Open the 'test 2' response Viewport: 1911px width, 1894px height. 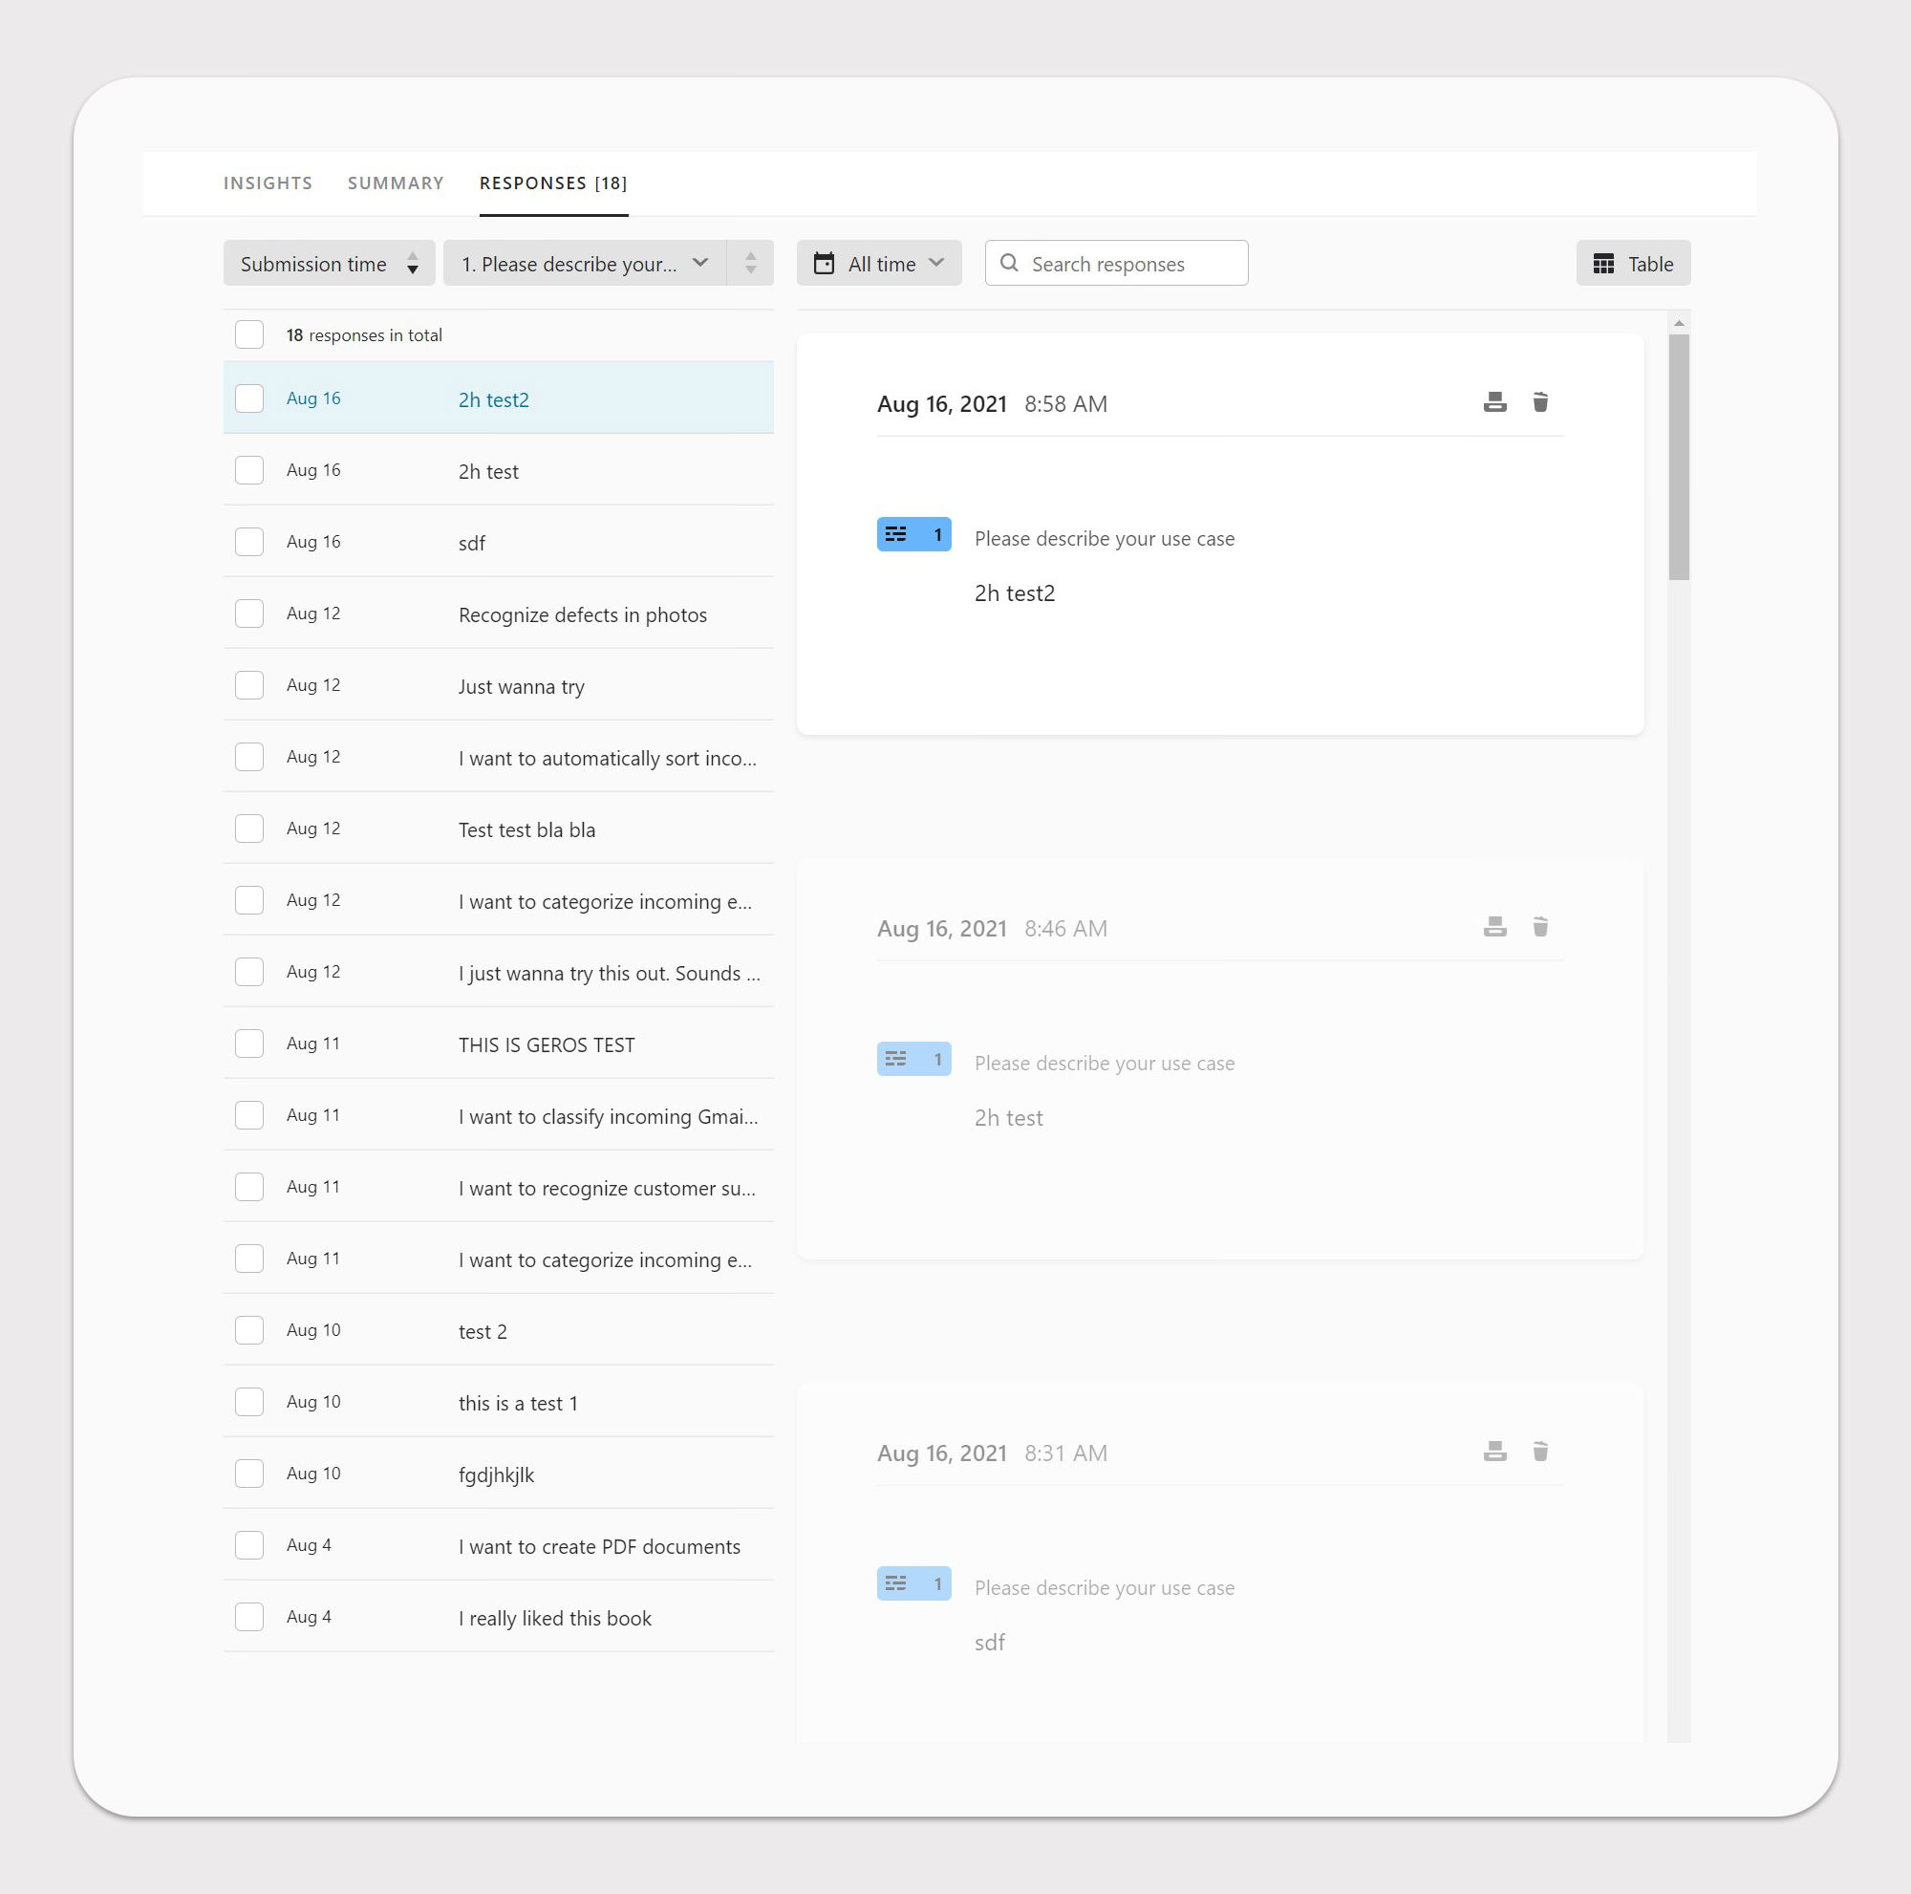[499, 1330]
